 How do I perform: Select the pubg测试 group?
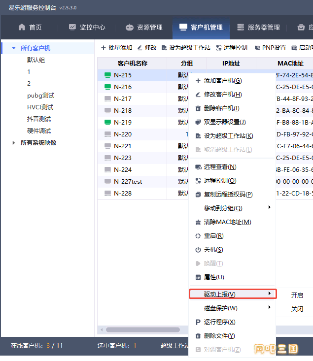(41, 96)
